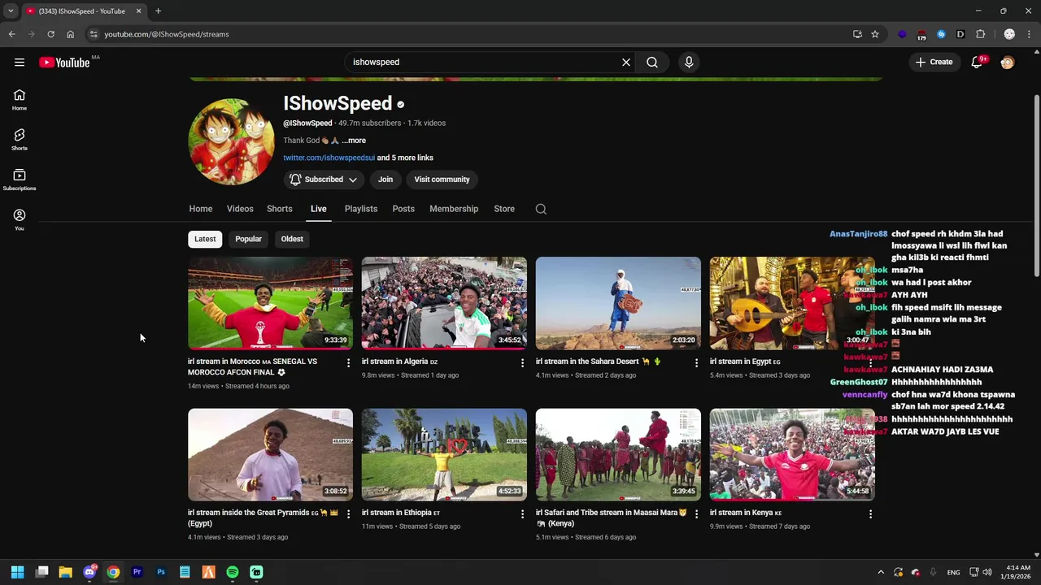
Task: Click the magnifier search button
Action: tap(652, 62)
